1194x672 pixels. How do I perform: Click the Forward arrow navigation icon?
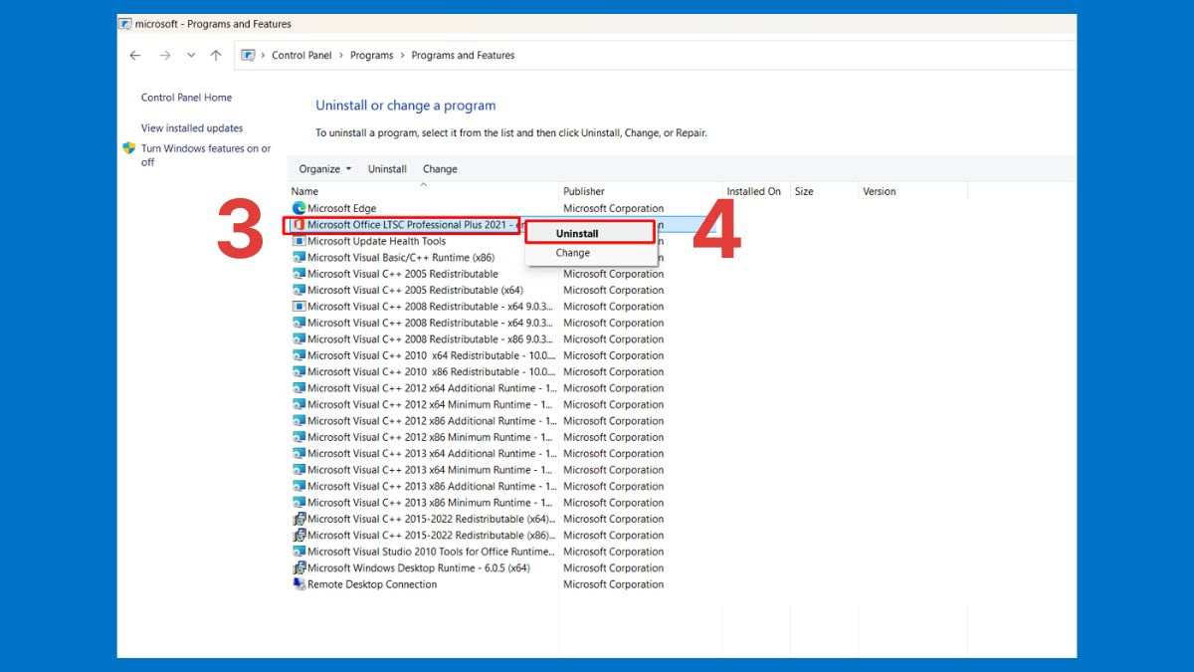[x=164, y=56]
